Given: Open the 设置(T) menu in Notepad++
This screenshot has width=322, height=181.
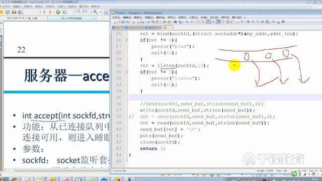Looking at the screenshot, I should coord(182,18).
